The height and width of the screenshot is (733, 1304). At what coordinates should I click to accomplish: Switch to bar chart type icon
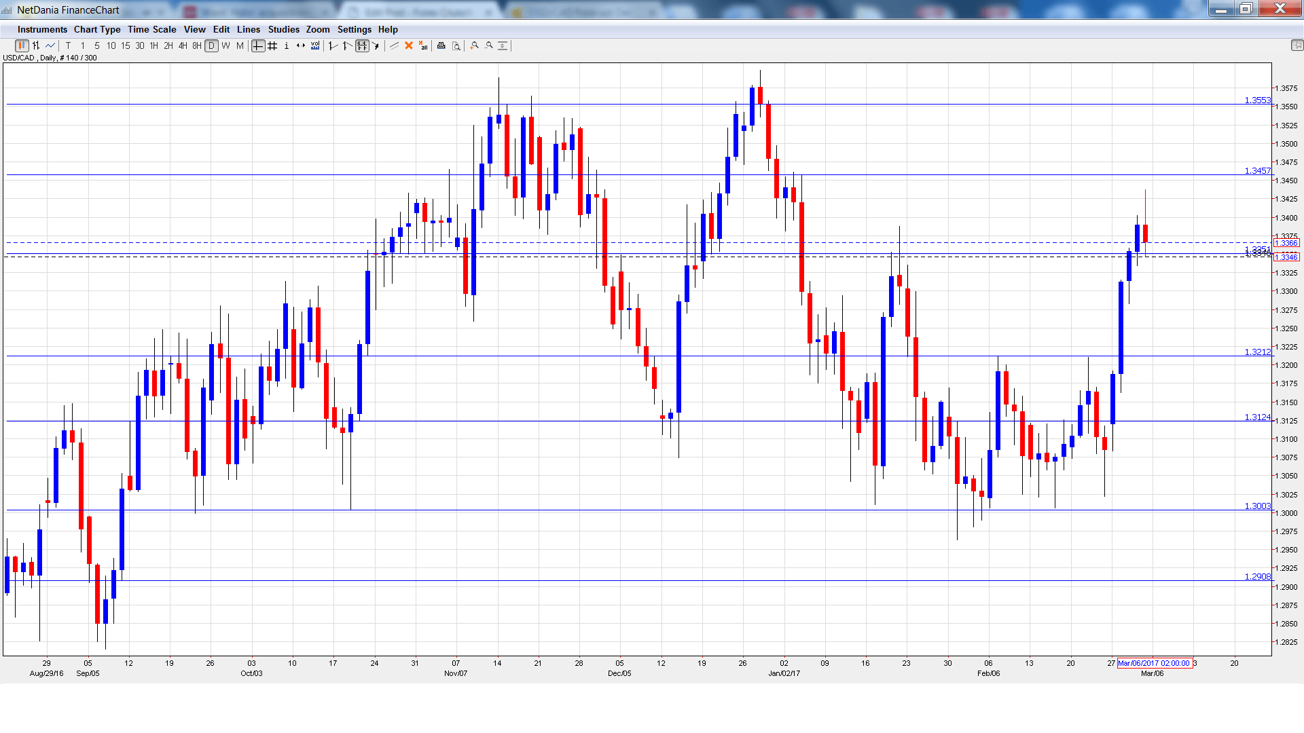(x=36, y=45)
